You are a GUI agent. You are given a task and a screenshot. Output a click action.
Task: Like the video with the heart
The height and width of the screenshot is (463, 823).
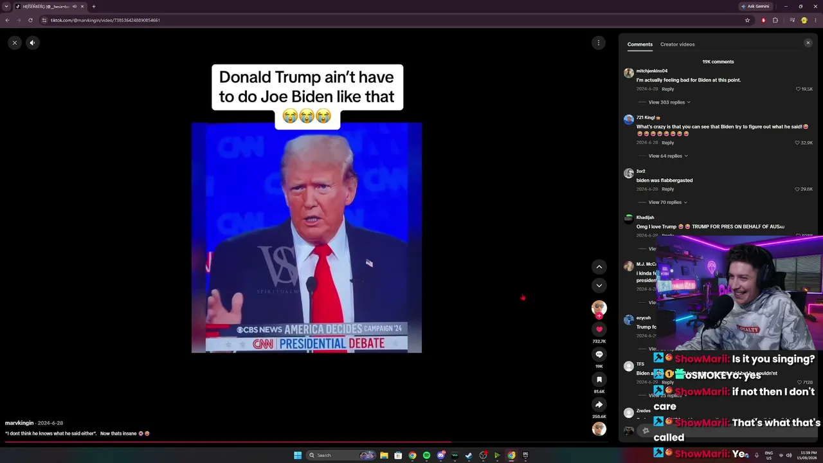[599, 329]
